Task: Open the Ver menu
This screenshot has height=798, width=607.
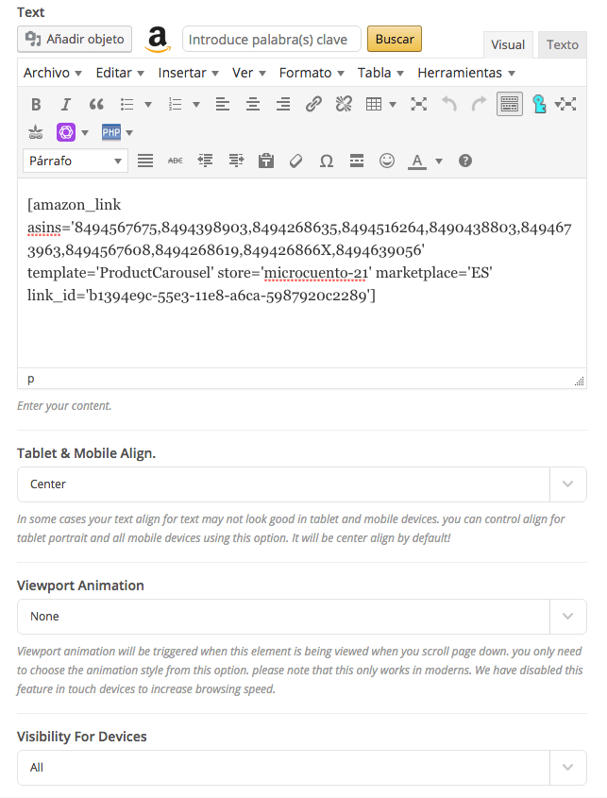Action: pyautogui.click(x=249, y=73)
